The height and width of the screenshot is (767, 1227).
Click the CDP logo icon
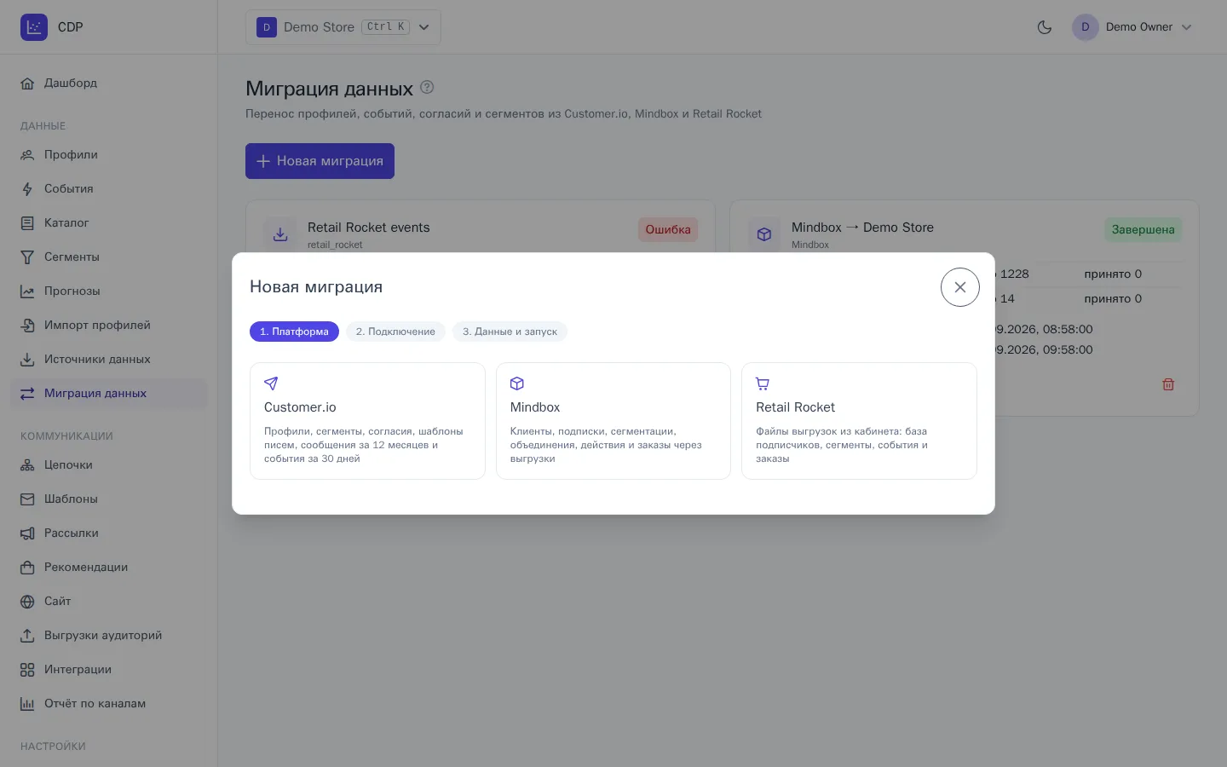(x=34, y=27)
